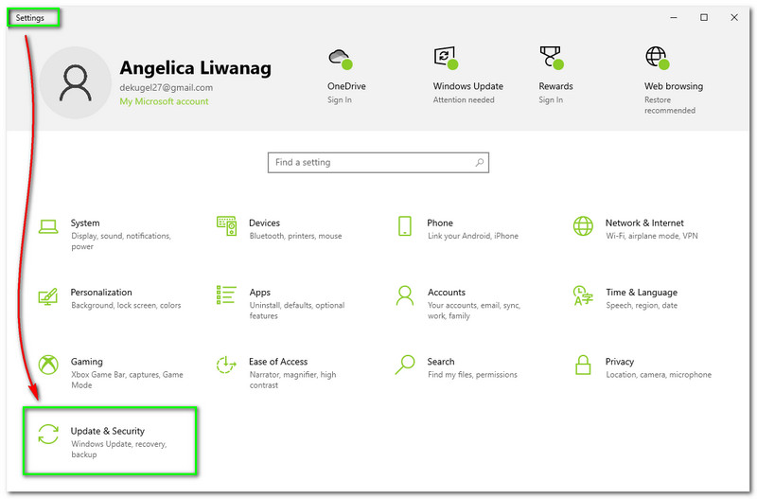Select the Accounts category title
This screenshot has width=757, height=499.
click(x=446, y=293)
